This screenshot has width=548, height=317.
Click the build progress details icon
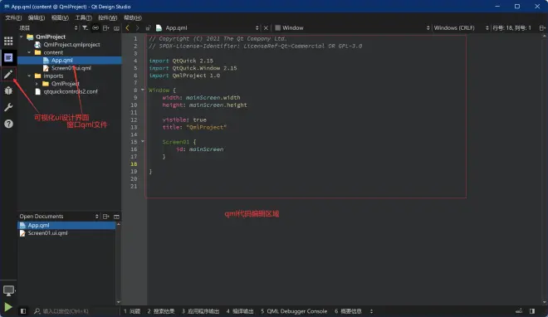pos(519,311)
